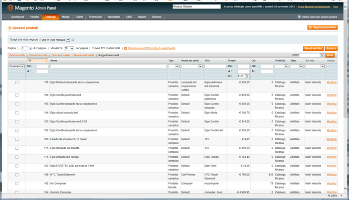Screen dimensions: 349x200
Task: Click the help icon beside page help link
Action: [x=299, y=17]
